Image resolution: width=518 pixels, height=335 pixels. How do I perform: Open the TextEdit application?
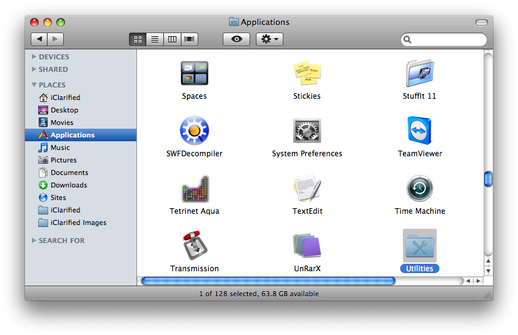(x=307, y=189)
